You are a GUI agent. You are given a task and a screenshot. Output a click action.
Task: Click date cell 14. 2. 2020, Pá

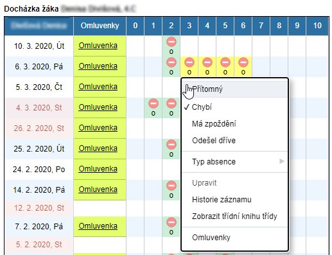[x=39, y=190]
